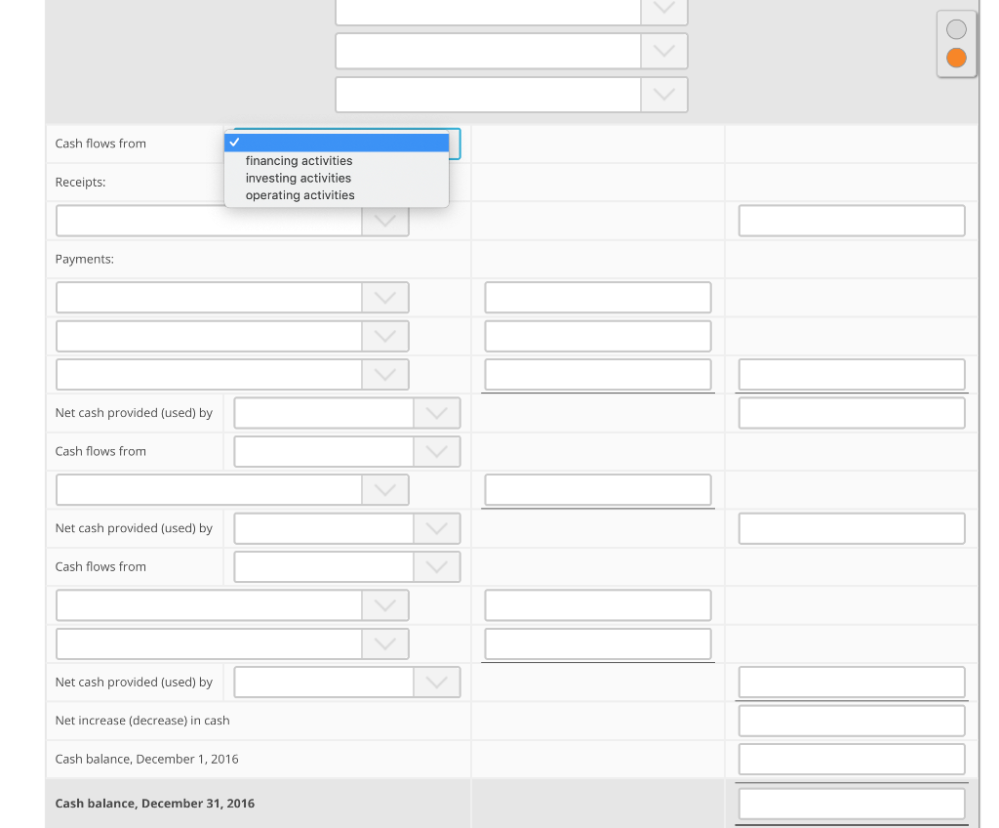Click the 'Cash balance, December 1, 2016' label
The height and width of the screenshot is (828, 999).
146,759
